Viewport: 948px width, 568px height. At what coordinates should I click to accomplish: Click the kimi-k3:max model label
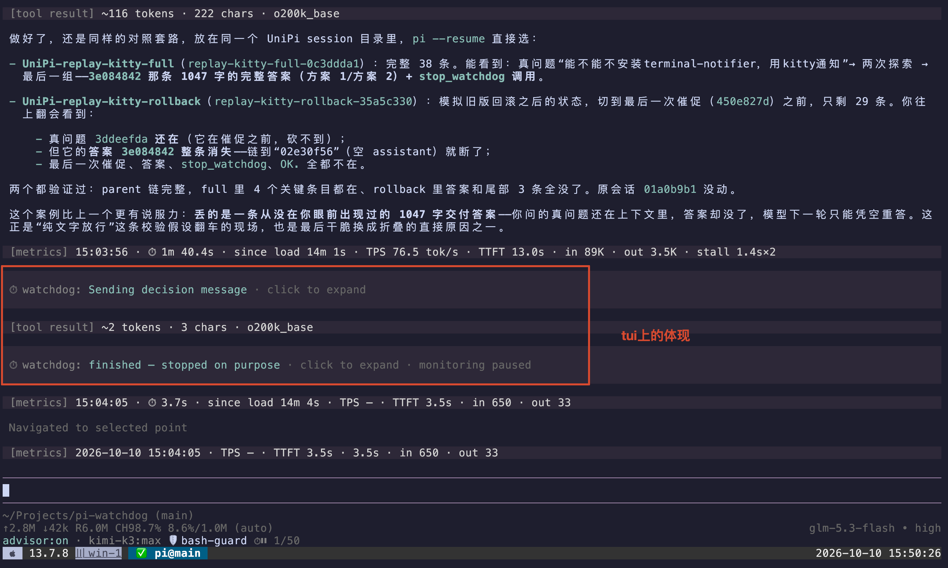125,541
